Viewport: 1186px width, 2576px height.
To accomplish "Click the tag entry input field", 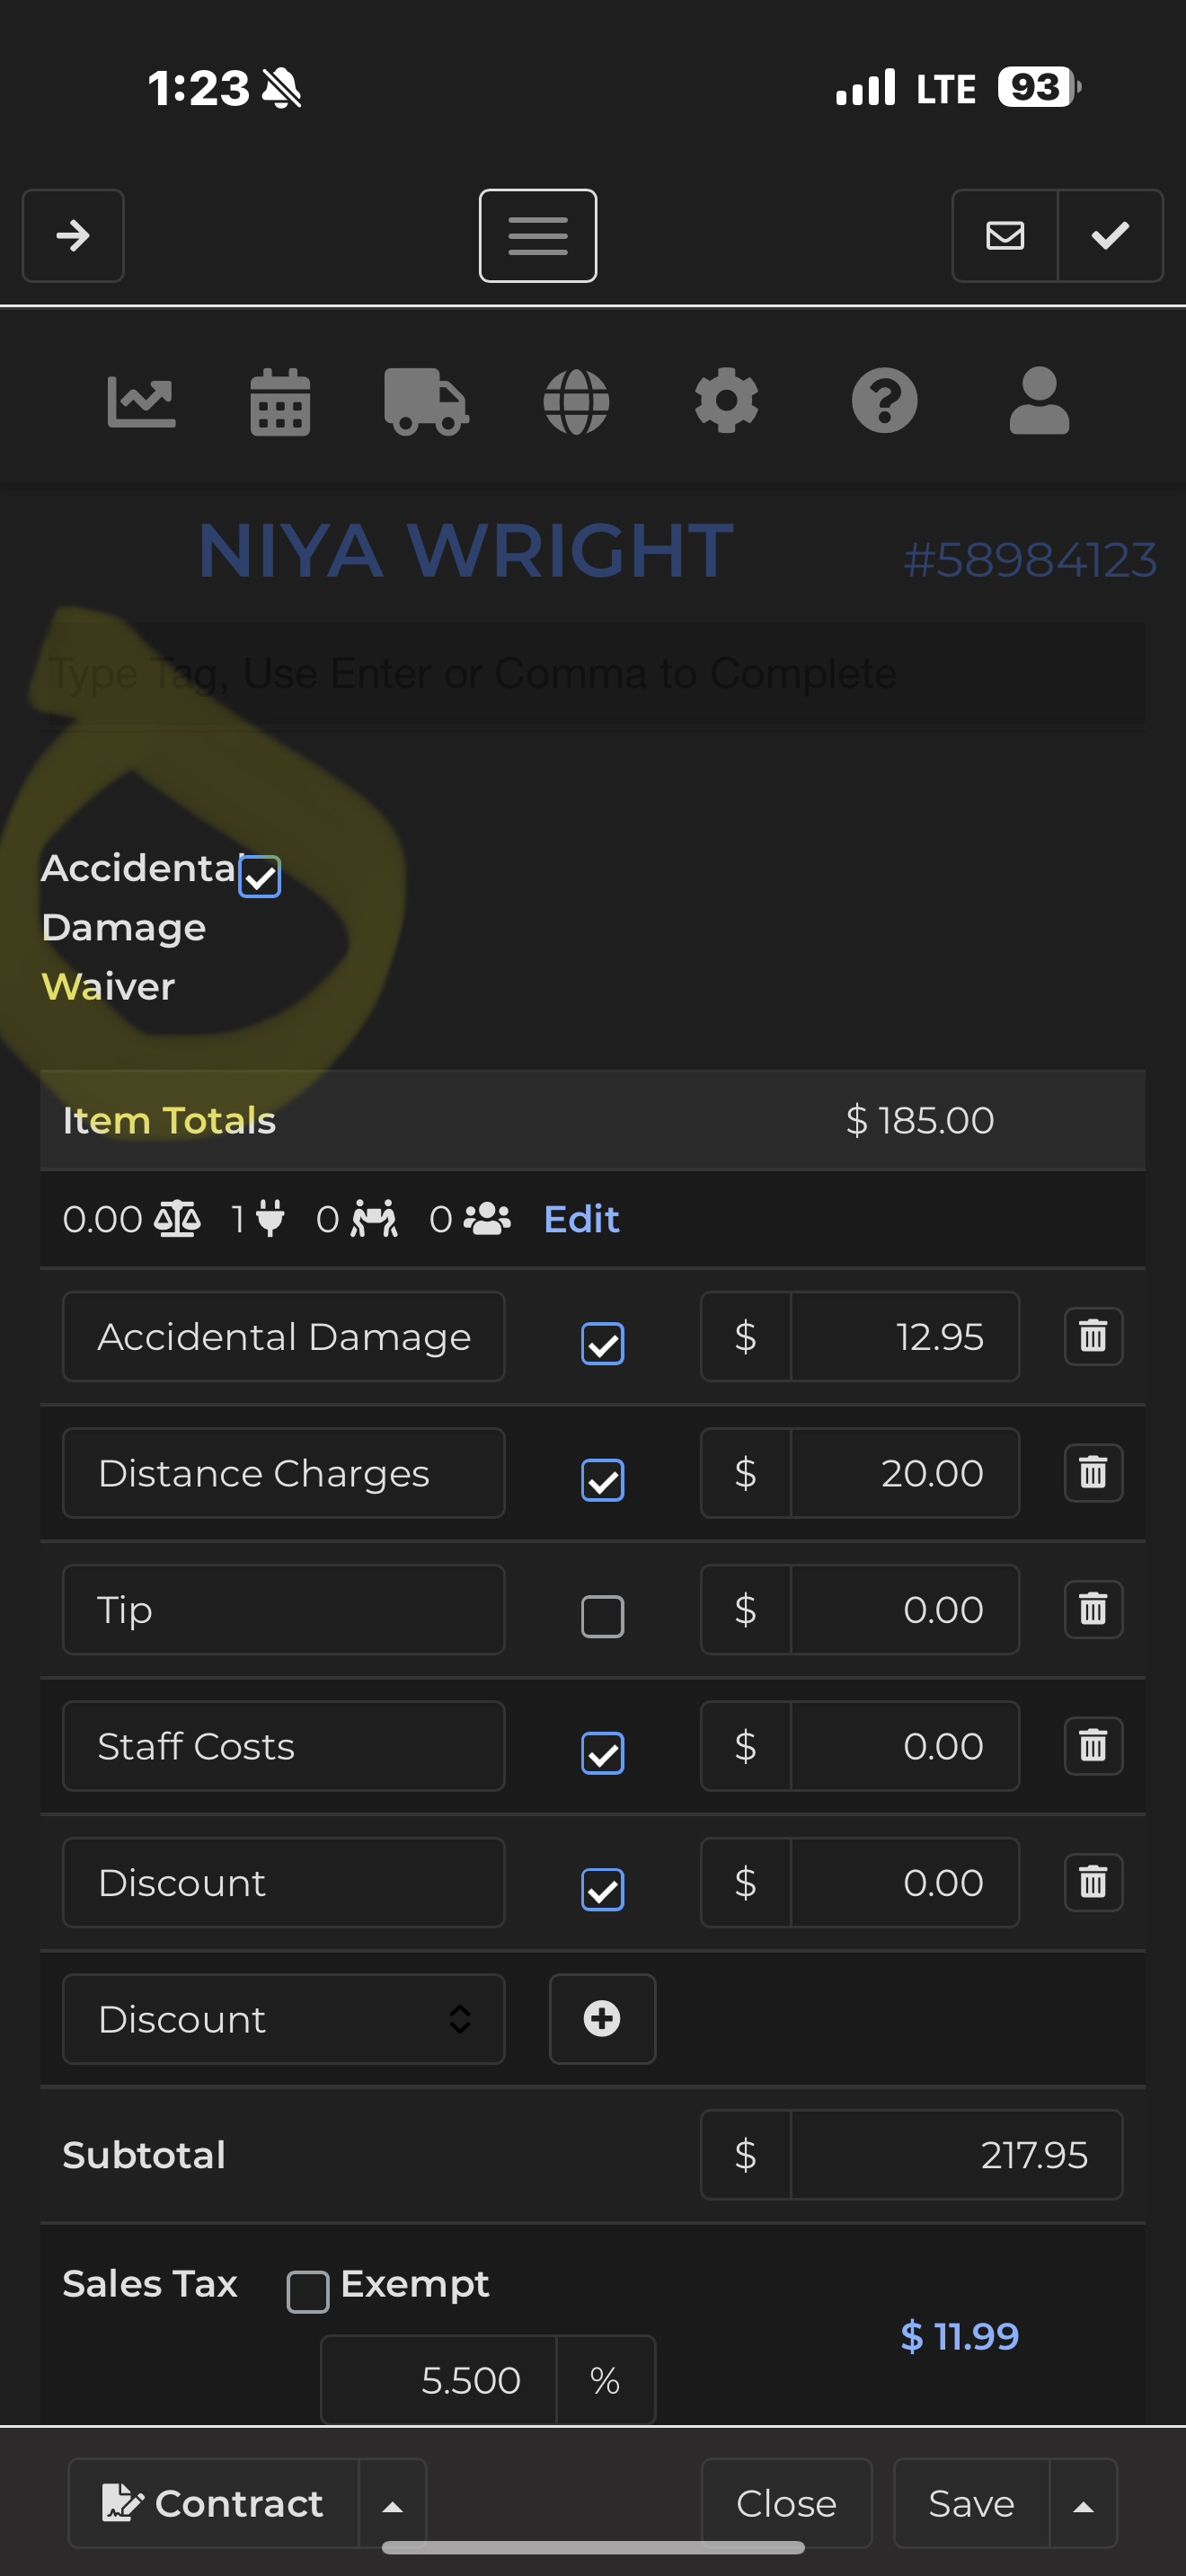I will click(x=593, y=674).
